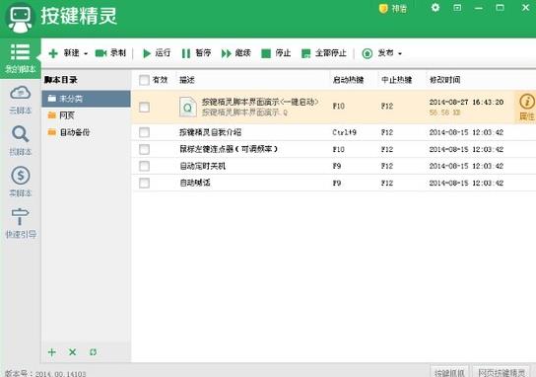536x377 pixels.
Task: Click the Q script file icon
Action: [x=187, y=107]
